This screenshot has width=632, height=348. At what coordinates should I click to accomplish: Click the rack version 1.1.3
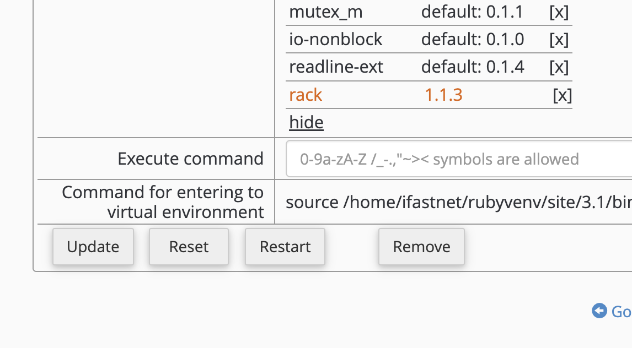pyautogui.click(x=443, y=95)
